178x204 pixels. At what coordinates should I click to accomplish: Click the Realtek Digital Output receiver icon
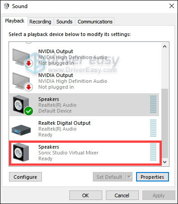click(21, 130)
